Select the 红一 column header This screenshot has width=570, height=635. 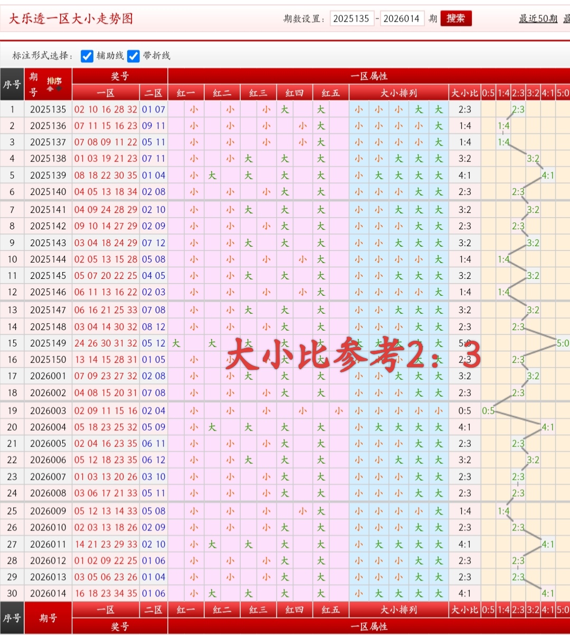pyautogui.click(x=185, y=92)
